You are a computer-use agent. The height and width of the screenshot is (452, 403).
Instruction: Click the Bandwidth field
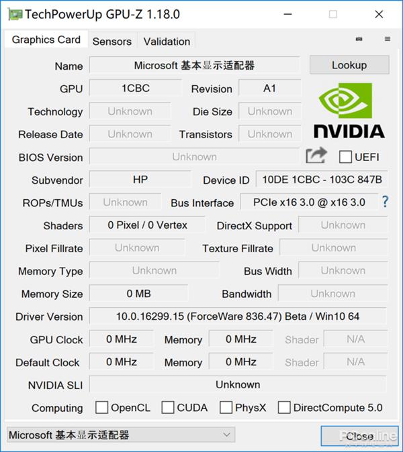pos(332,294)
